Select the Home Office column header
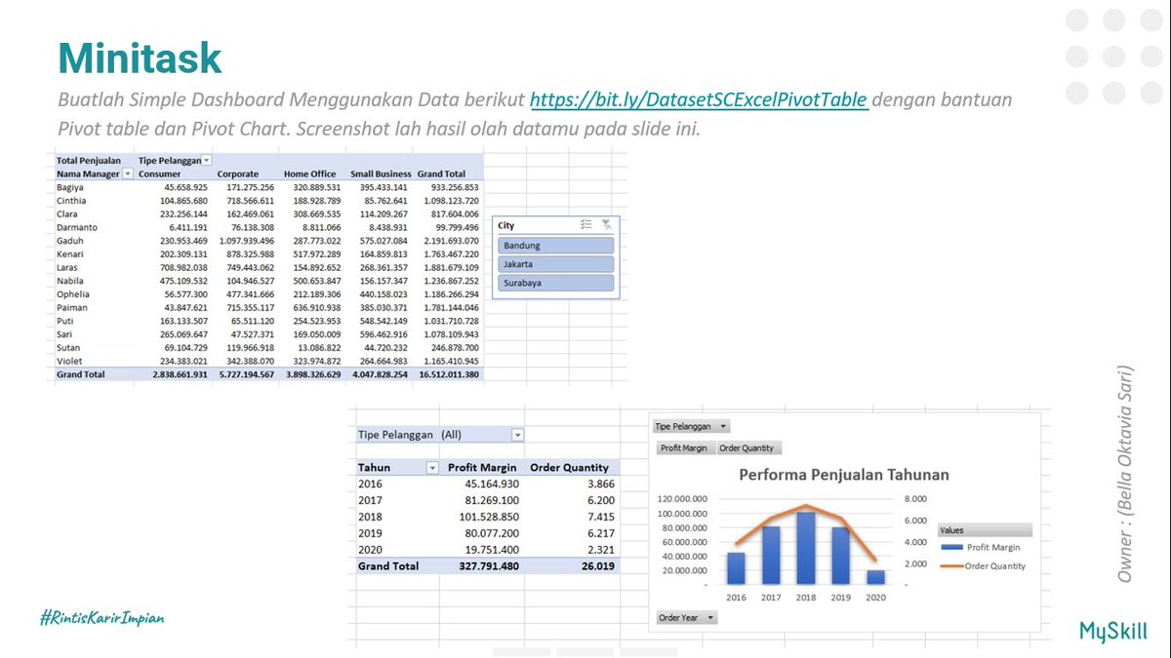 coord(310,174)
